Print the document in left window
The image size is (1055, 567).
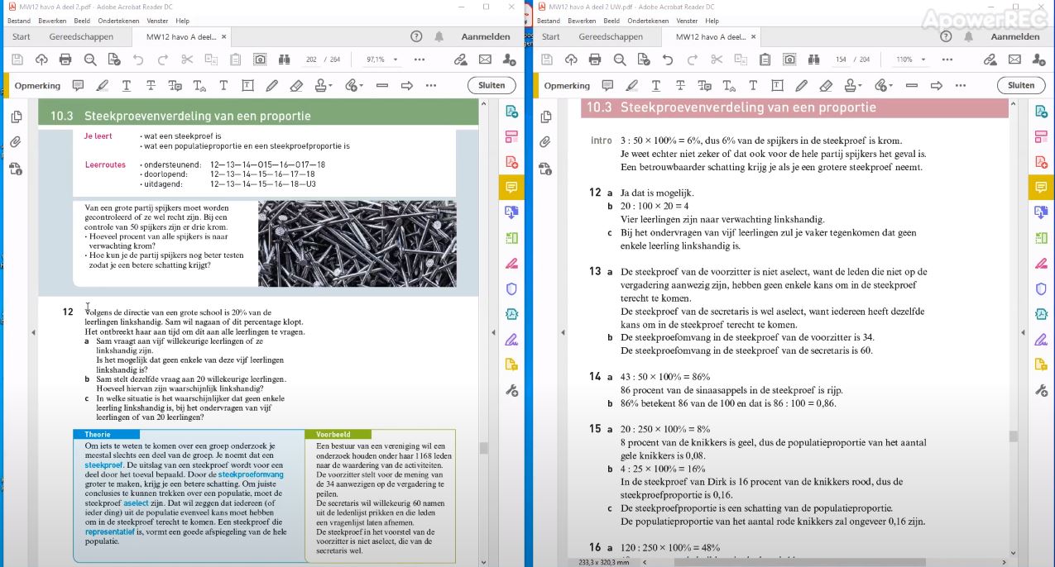65,60
